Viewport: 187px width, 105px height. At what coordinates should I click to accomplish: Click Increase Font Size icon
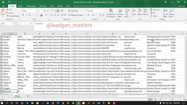click(x=45, y=11)
